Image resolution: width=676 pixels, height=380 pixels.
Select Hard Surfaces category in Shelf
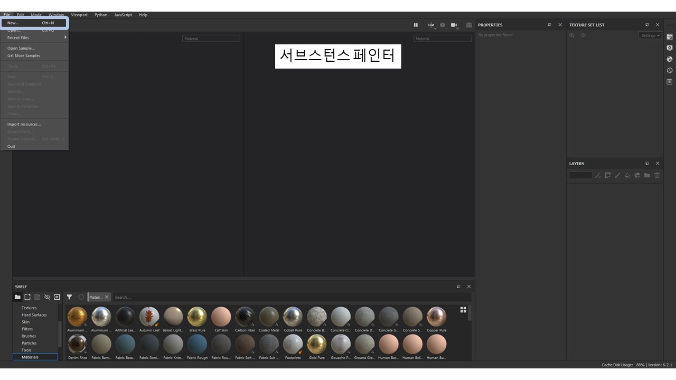point(34,315)
